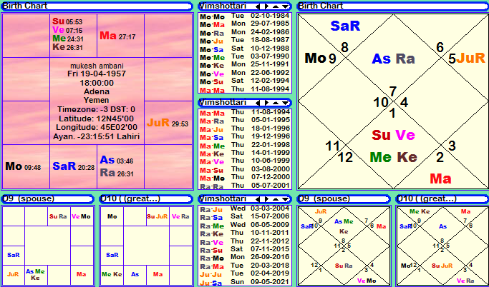Click the Su 05:53 entry in the birth chart
This screenshot has width=489, height=287.
(x=67, y=21)
